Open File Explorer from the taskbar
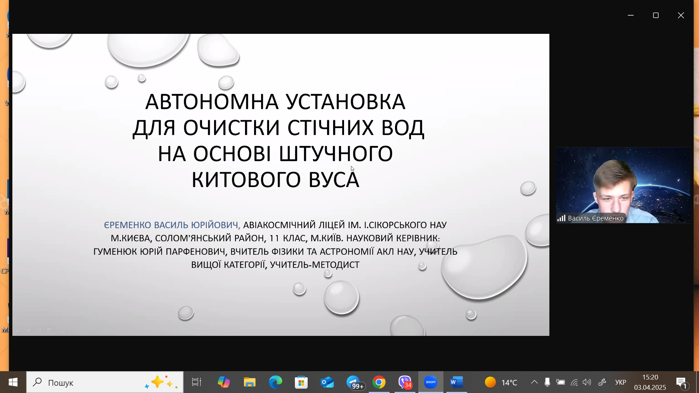 [250, 382]
